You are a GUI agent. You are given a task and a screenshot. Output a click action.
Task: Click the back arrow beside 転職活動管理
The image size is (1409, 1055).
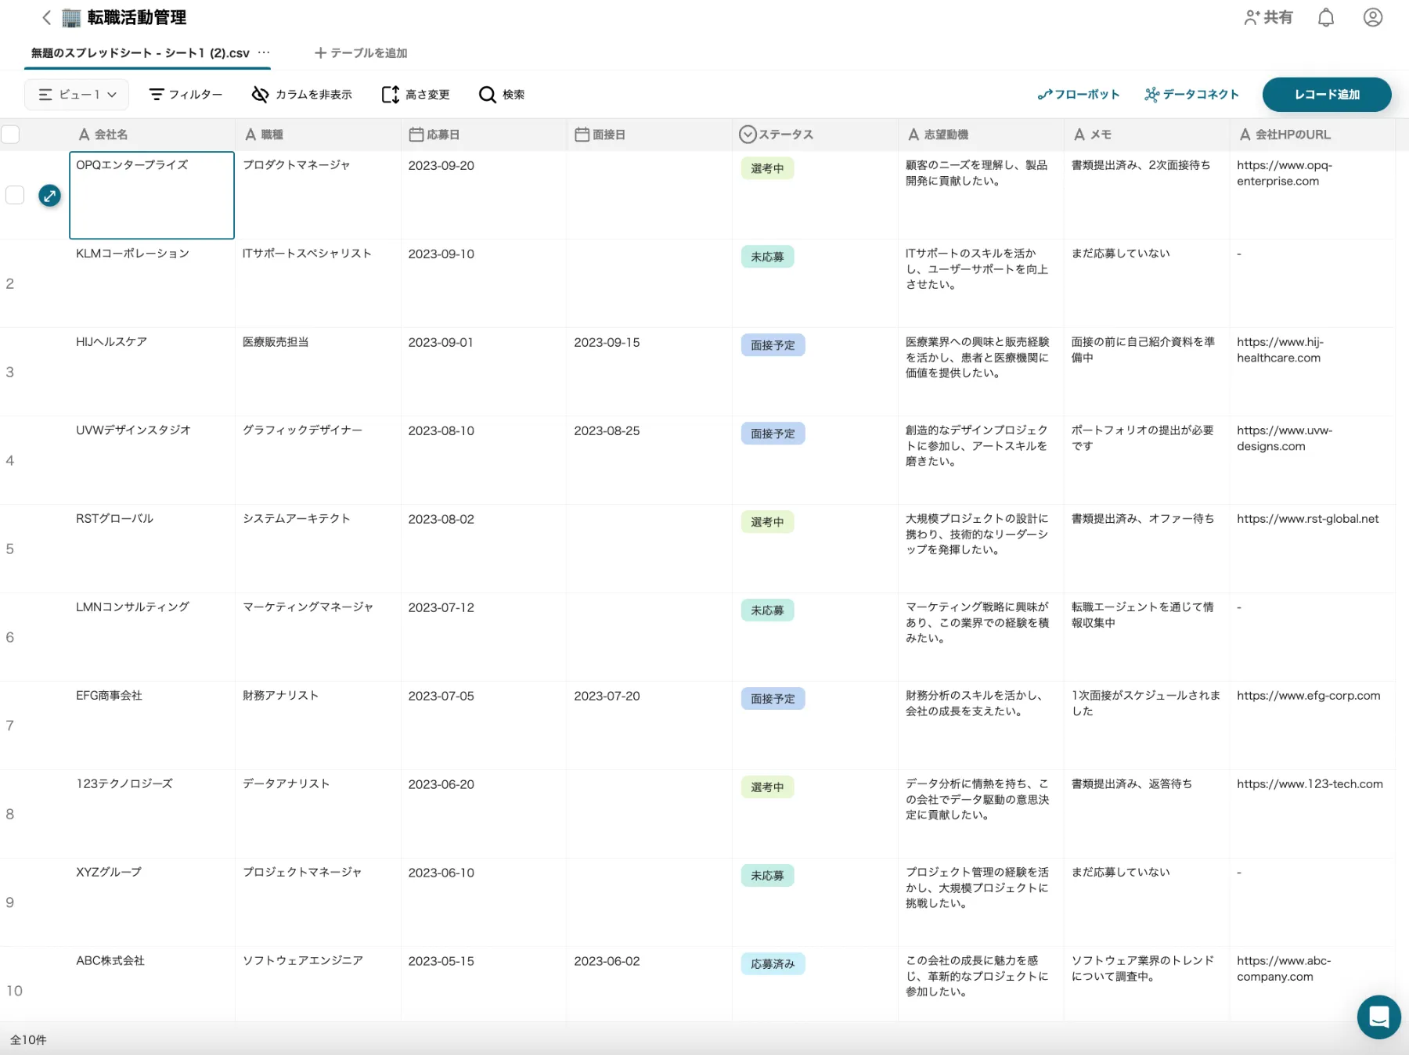pyautogui.click(x=46, y=17)
